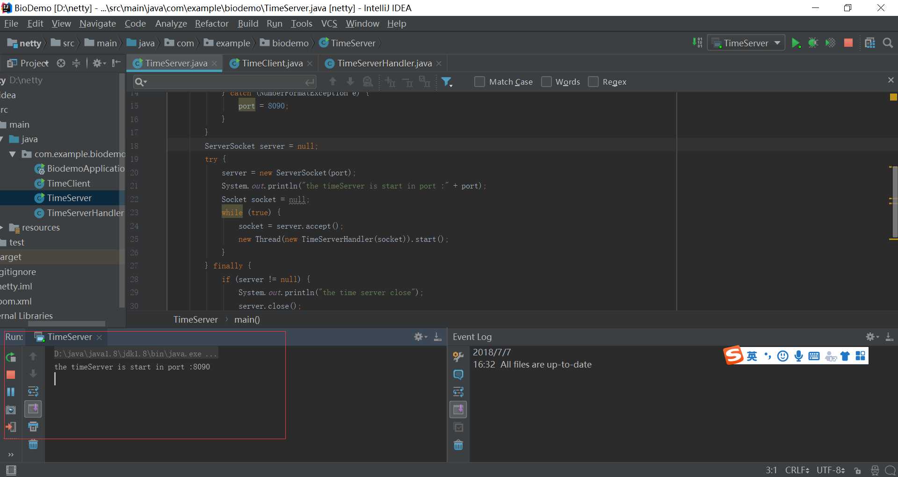Enable the Match Case checkbox
The image size is (898, 477).
click(x=479, y=82)
